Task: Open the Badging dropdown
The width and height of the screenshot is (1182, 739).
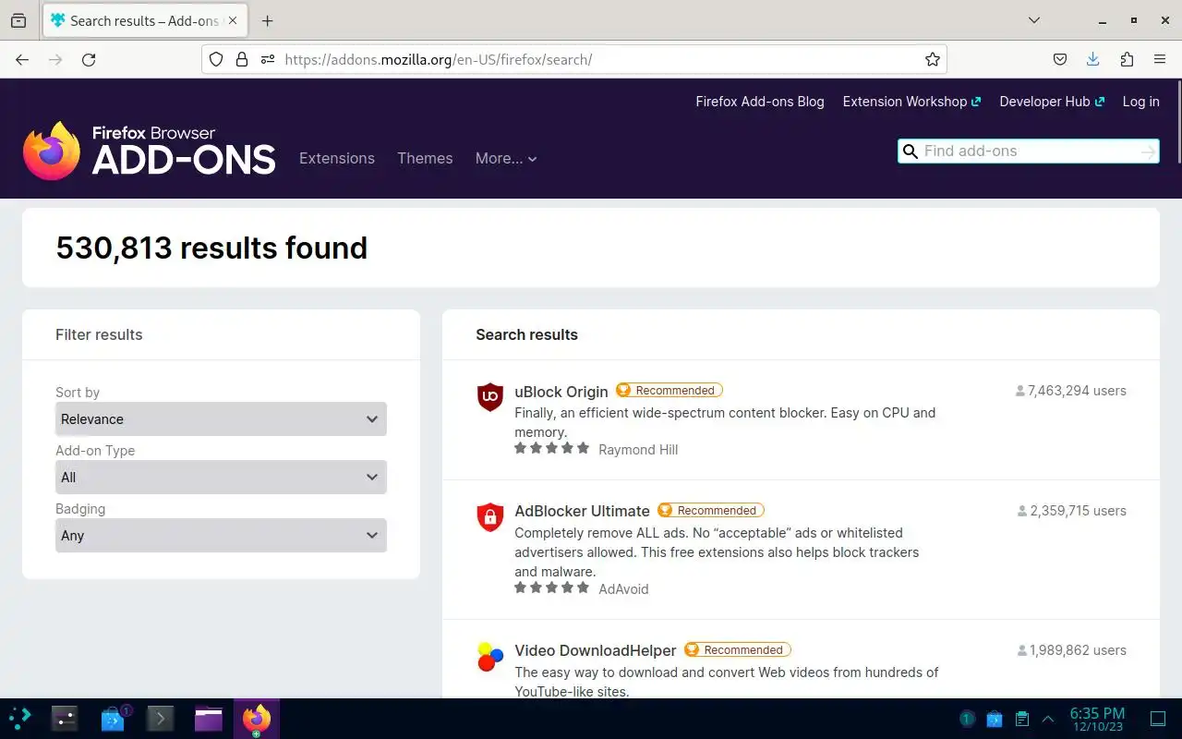Action: [221, 536]
